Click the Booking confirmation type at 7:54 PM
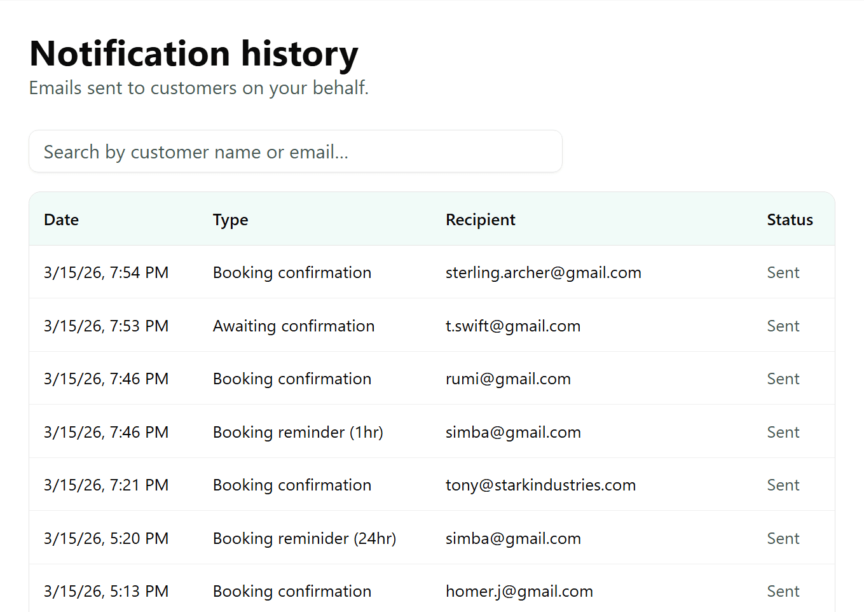The height and width of the screenshot is (612, 864). 292,272
